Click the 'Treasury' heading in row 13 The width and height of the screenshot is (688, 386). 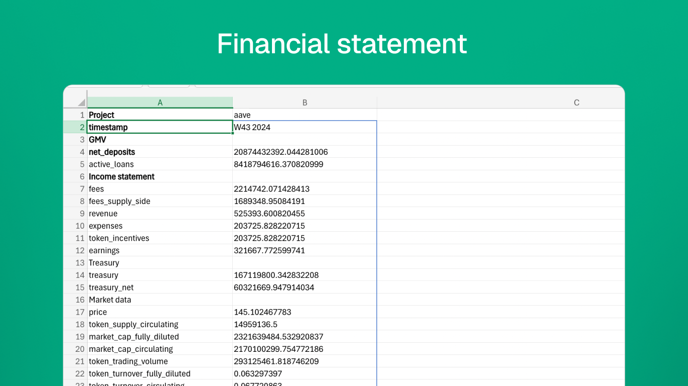(x=160, y=263)
